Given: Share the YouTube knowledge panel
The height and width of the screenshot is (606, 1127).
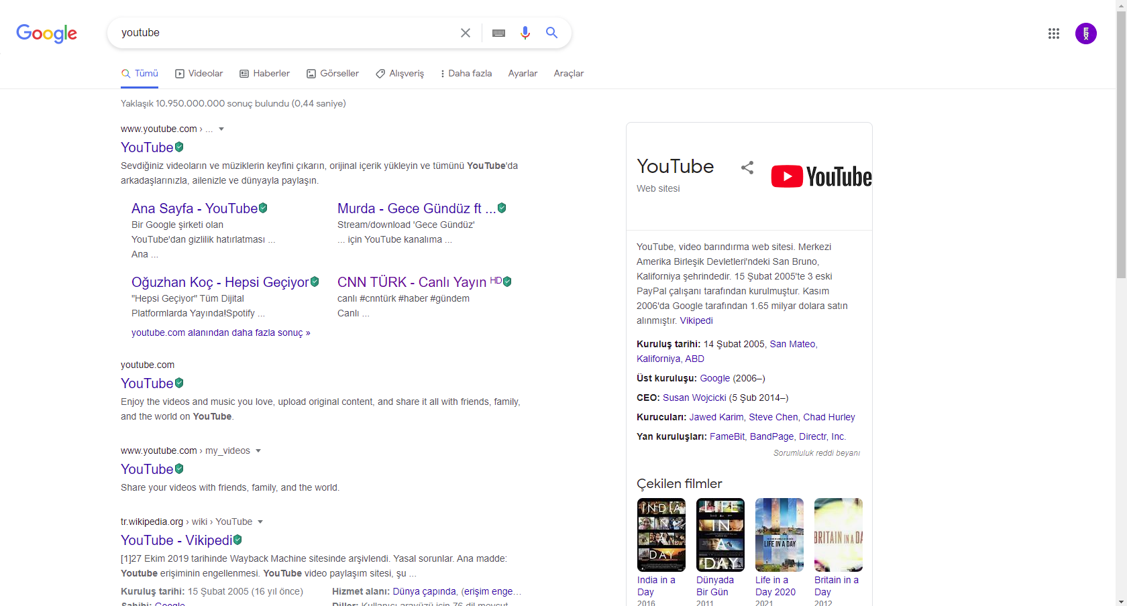Looking at the screenshot, I should pos(747,168).
